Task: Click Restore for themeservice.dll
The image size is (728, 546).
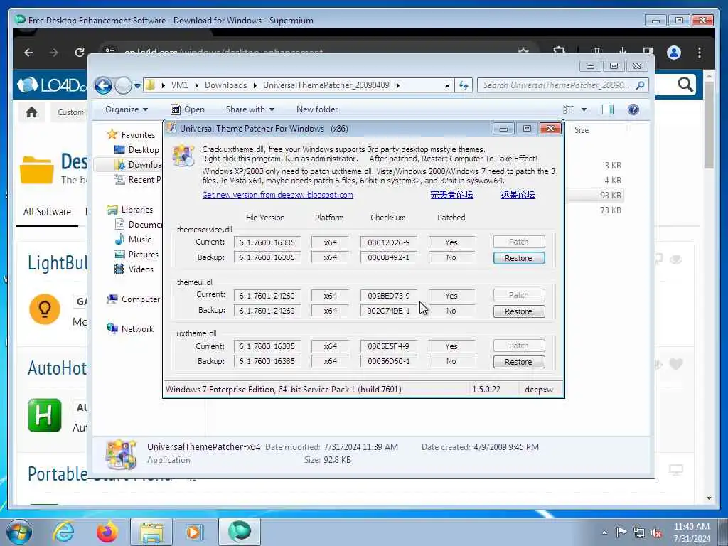Action: tap(518, 258)
